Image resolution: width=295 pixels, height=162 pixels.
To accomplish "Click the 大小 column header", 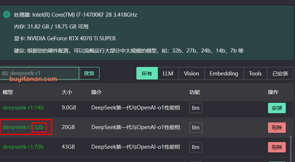I will tap(67, 92).
